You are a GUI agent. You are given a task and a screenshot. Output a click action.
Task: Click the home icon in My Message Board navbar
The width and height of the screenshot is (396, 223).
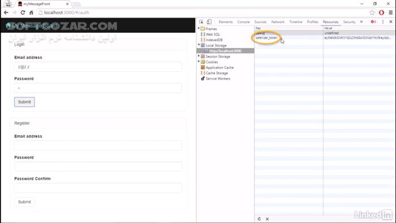tap(8, 25)
